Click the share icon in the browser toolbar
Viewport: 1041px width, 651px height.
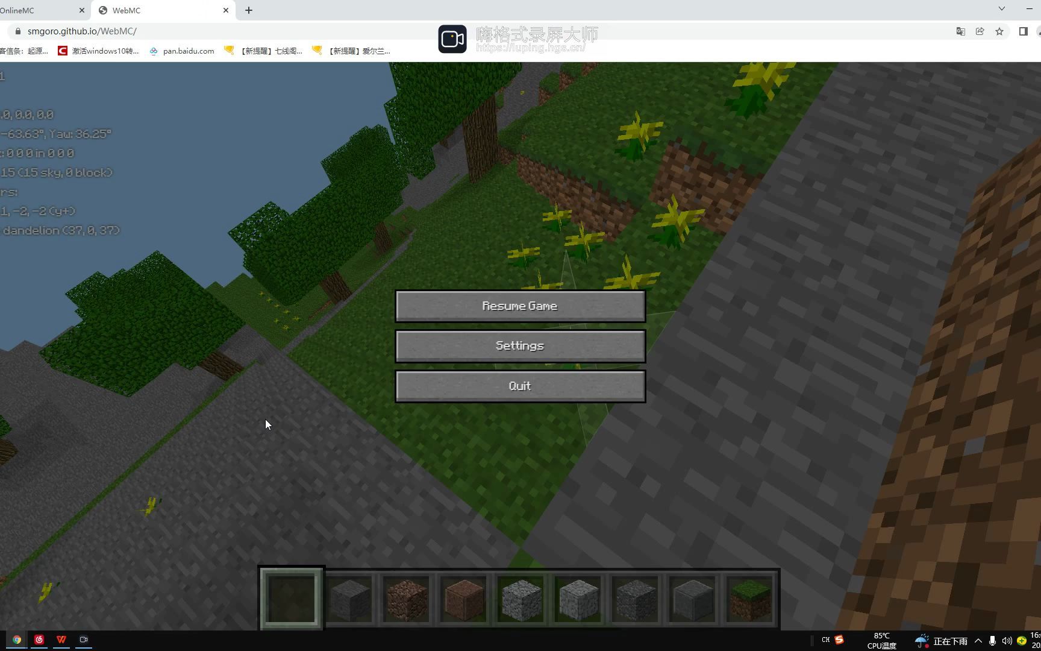(980, 31)
